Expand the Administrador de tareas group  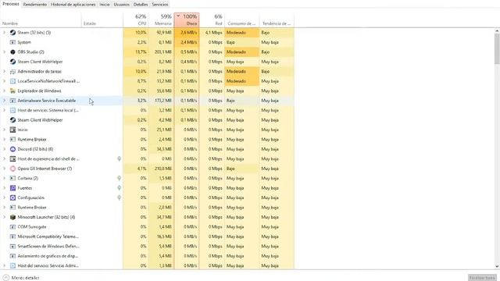click(4, 71)
